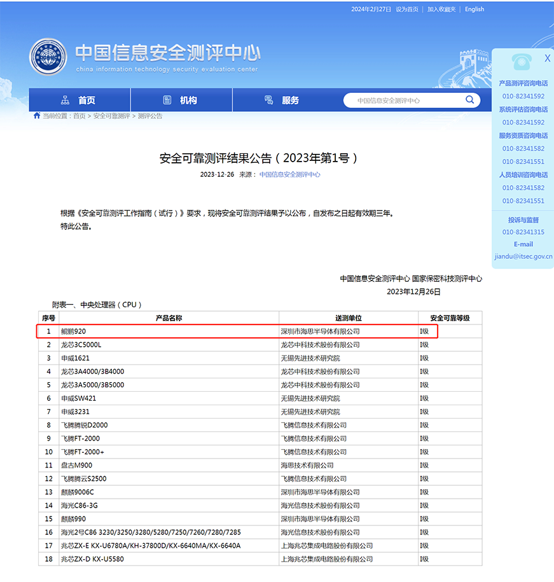
Task: Click the 安全可靠测评 breadcrumb link
Action: pyautogui.click(x=112, y=116)
